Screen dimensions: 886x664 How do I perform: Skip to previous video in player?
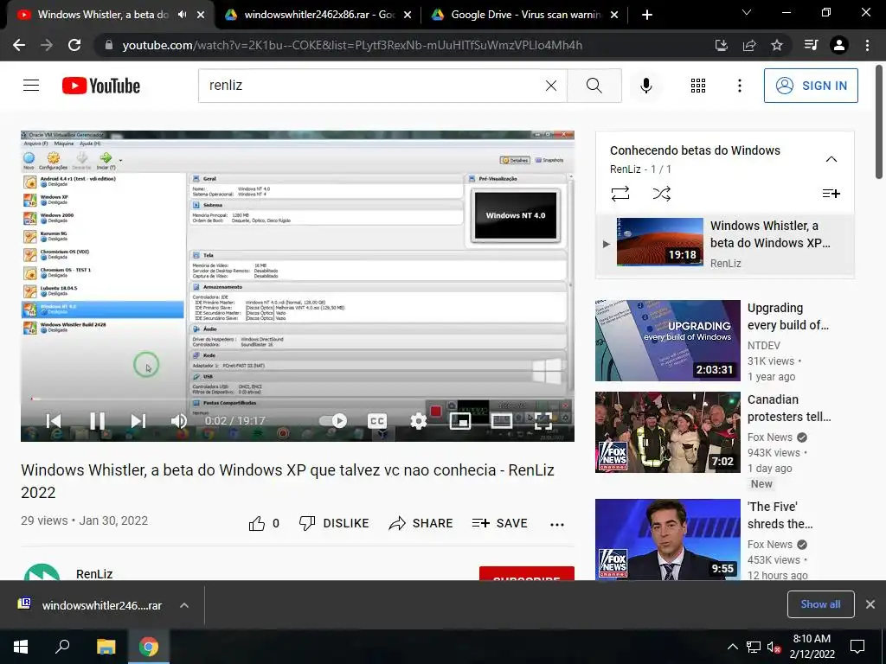tap(53, 421)
